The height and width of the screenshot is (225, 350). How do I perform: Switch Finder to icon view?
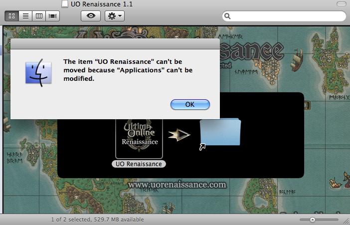(12, 16)
